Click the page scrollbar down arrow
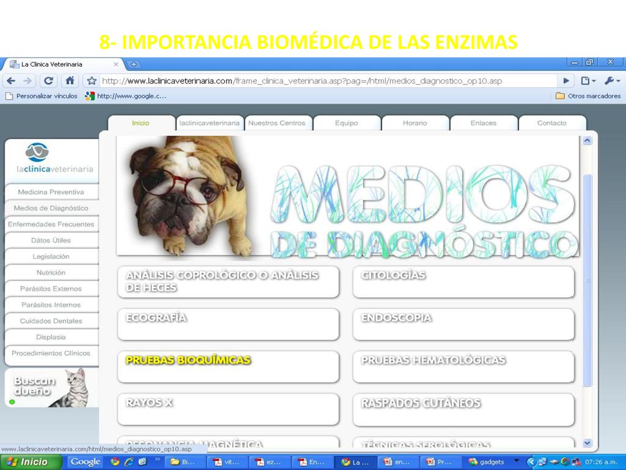Viewport: 626px width, 470px height. pyautogui.click(x=587, y=443)
